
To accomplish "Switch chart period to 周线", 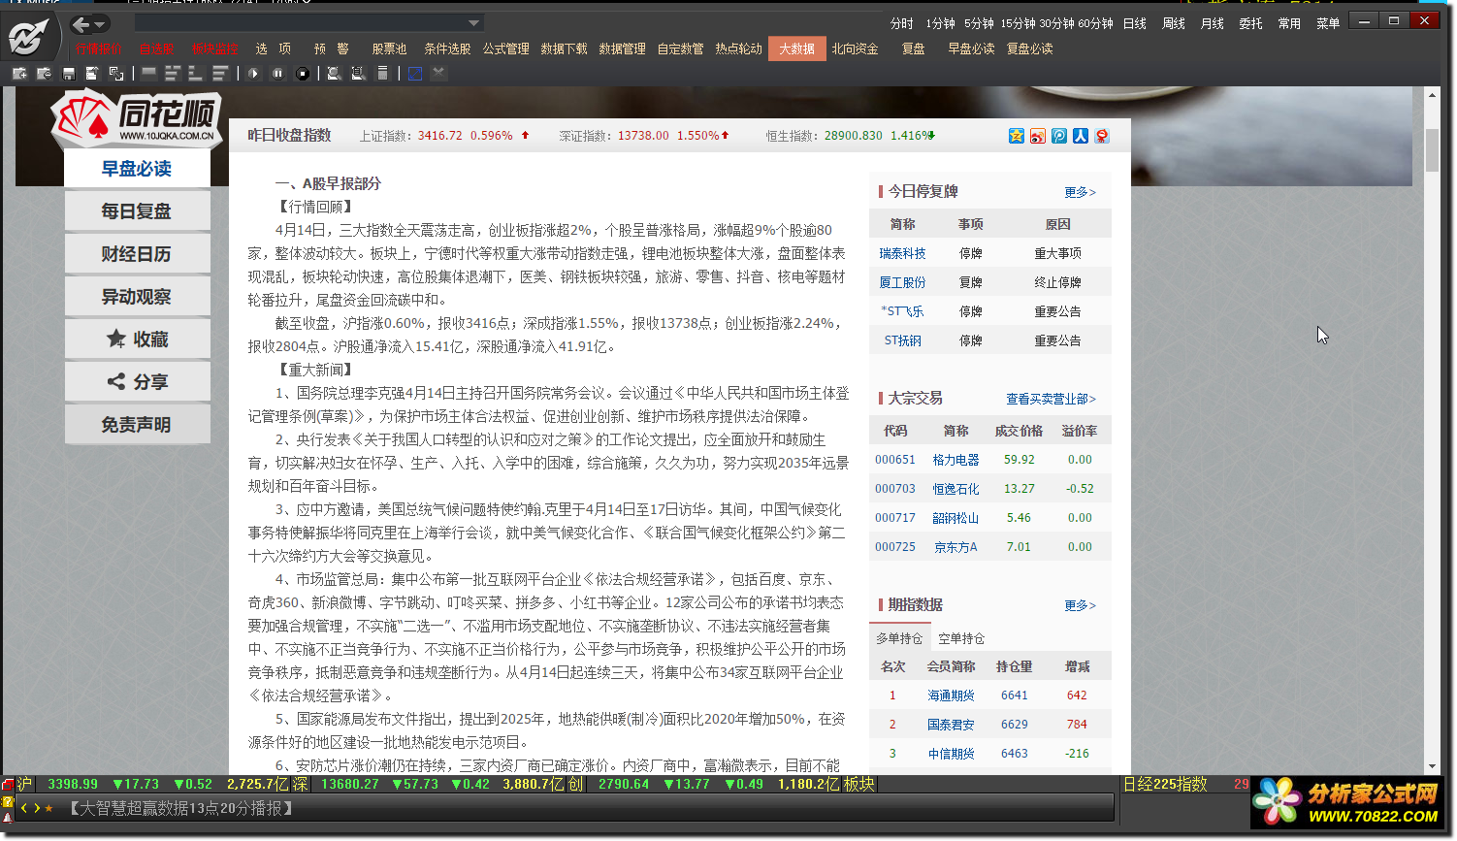I will coord(1174,23).
